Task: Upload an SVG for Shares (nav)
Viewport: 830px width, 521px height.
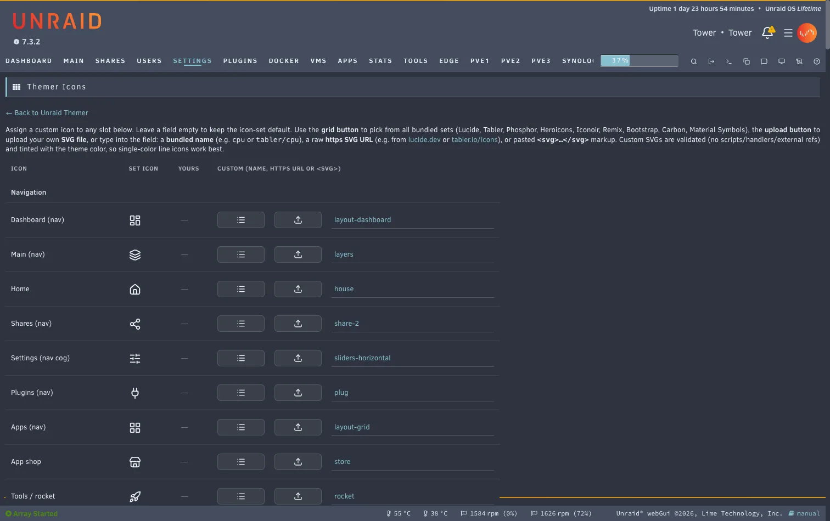Action: 298,324
